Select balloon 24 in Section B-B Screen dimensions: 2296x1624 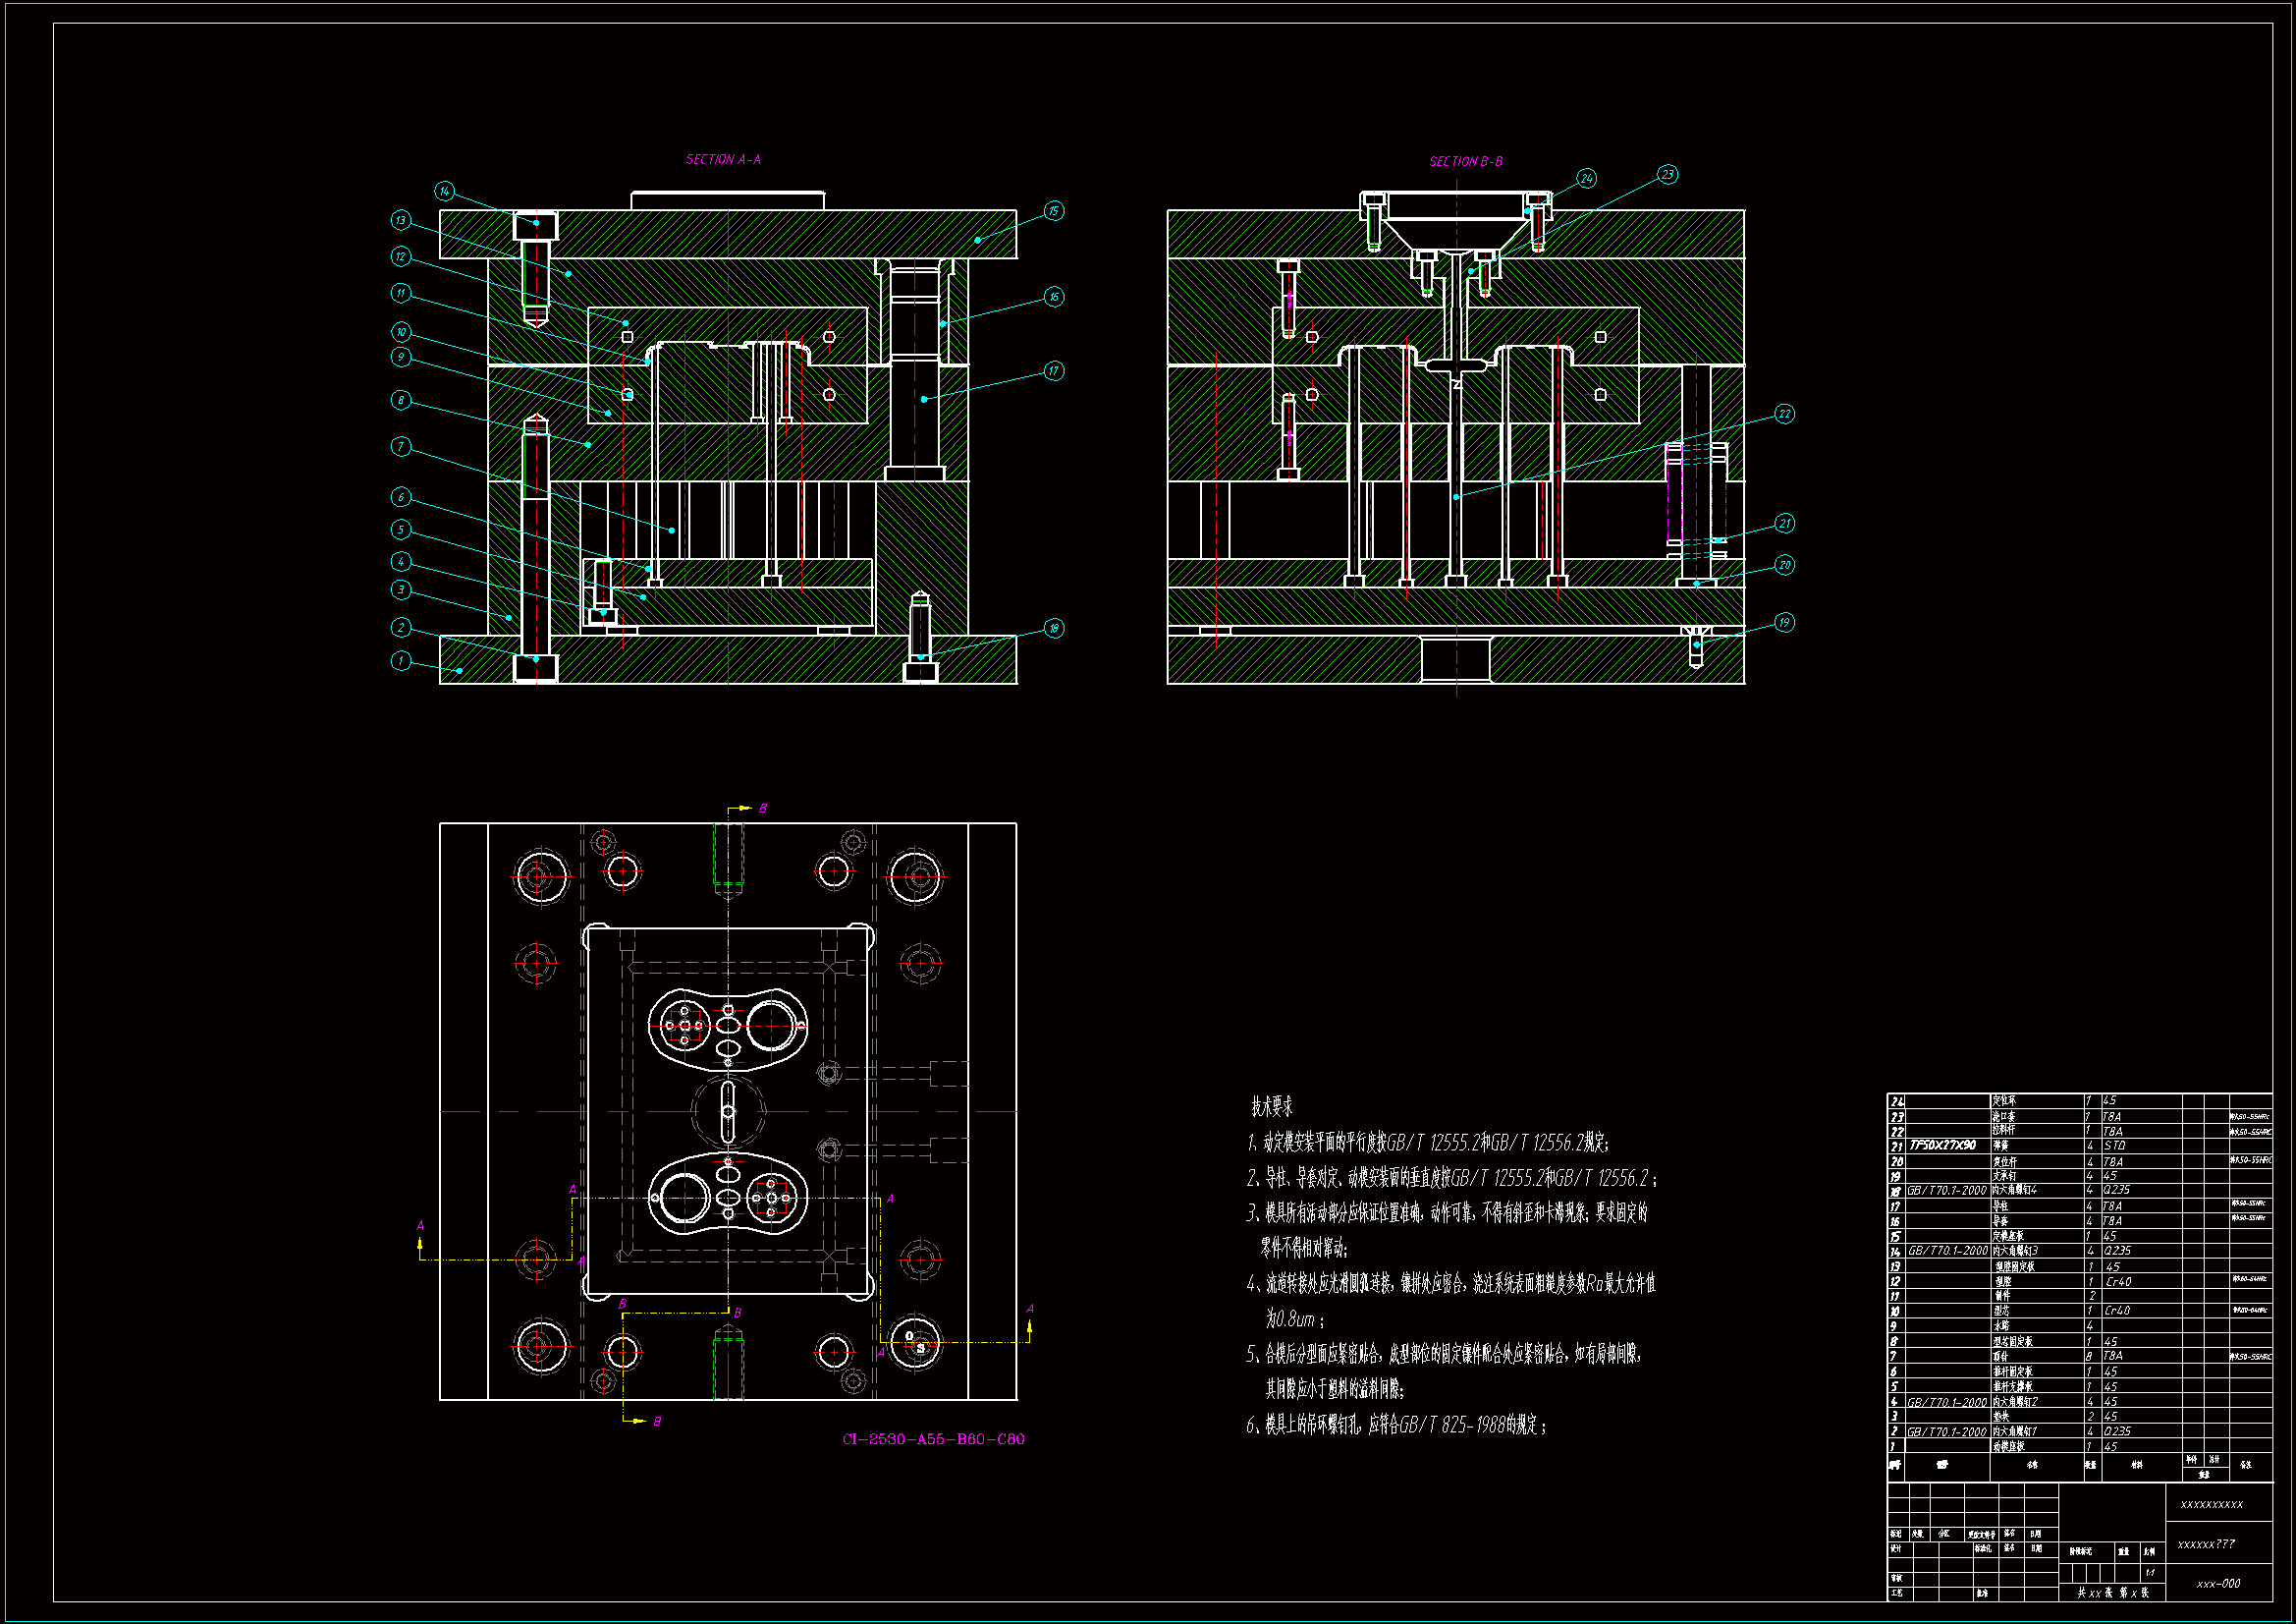tap(1586, 179)
